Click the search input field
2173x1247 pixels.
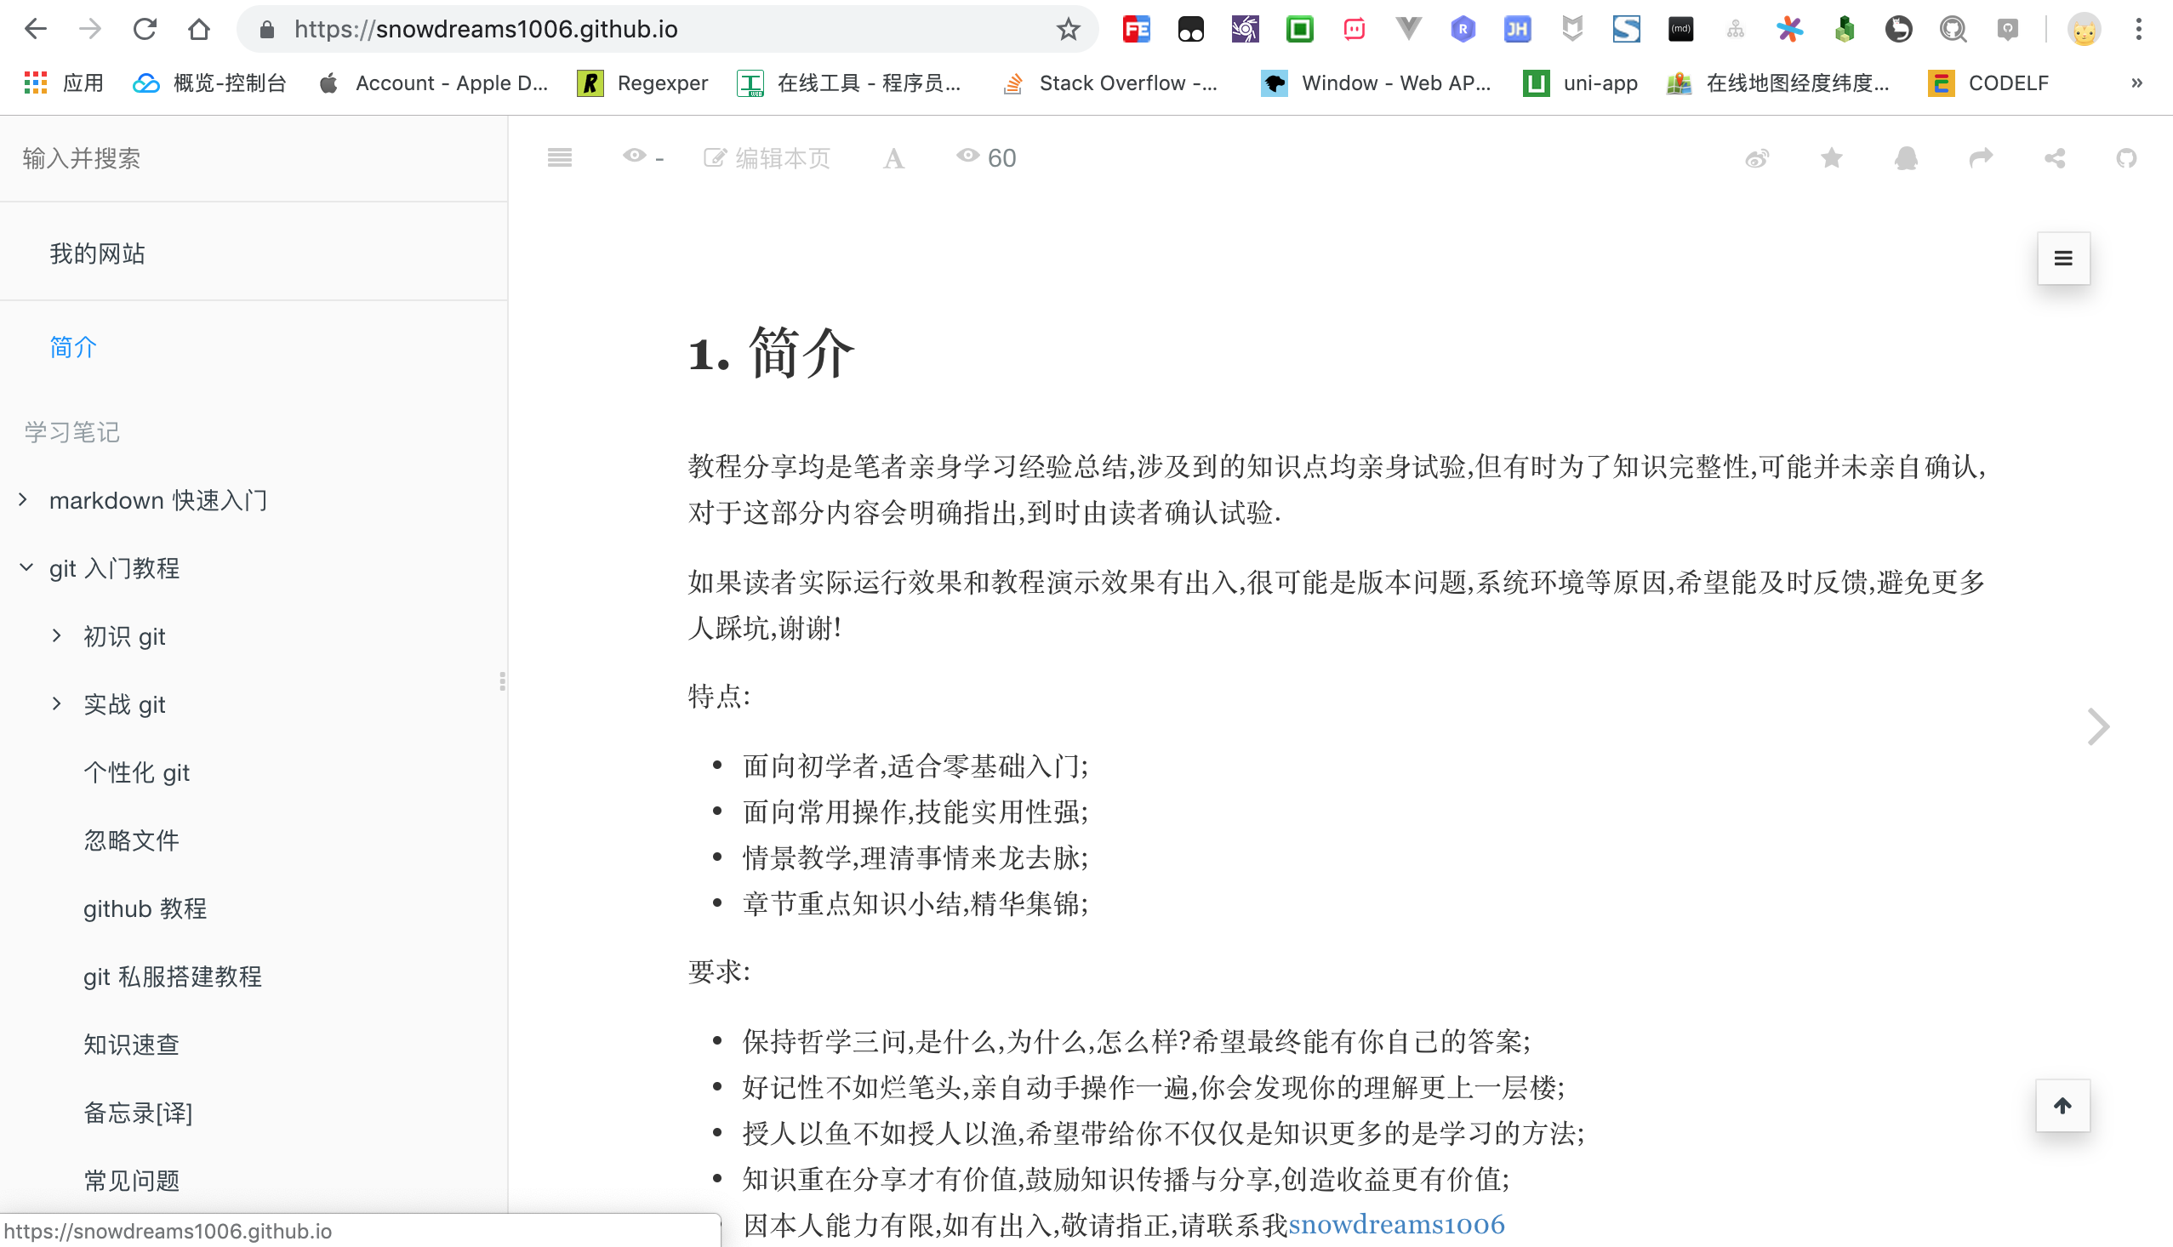click(x=82, y=158)
